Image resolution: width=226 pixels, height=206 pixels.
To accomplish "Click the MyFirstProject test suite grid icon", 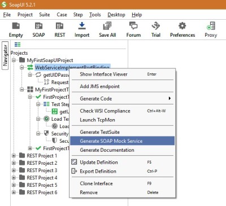I will click(30, 89).
